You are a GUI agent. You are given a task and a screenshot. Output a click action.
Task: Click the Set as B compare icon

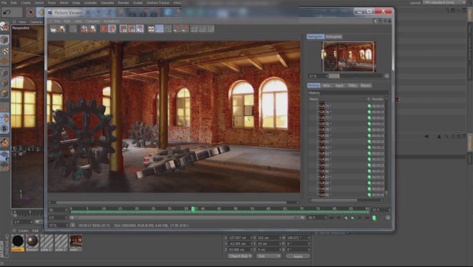185,28
